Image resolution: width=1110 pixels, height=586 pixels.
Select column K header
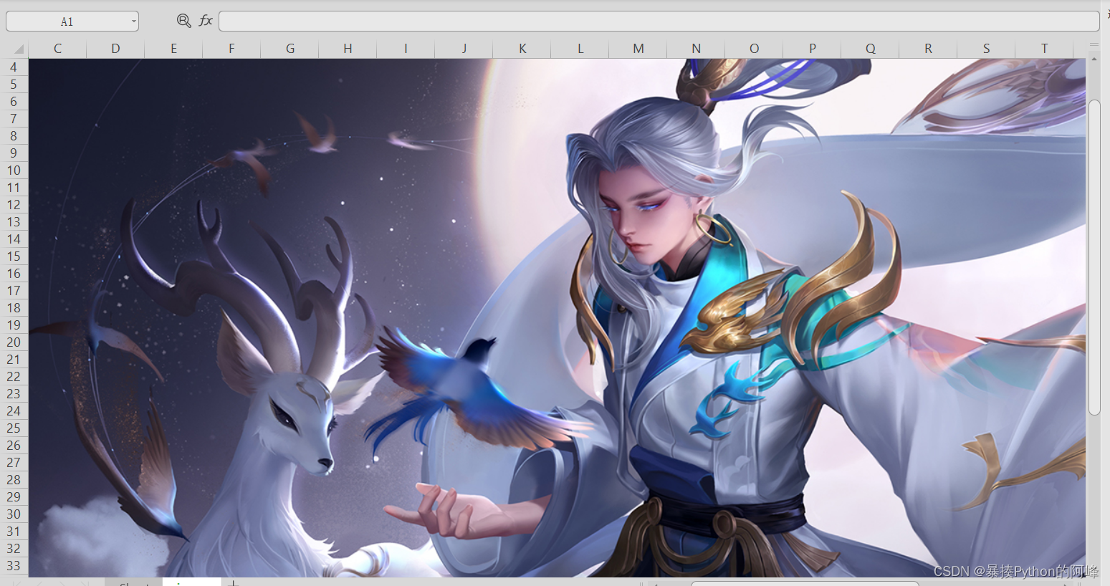click(522, 49)
